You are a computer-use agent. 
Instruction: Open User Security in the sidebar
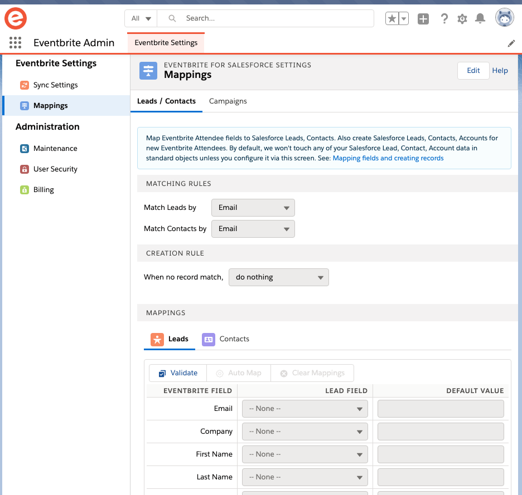pyautogui.click(x=66, y=169)
